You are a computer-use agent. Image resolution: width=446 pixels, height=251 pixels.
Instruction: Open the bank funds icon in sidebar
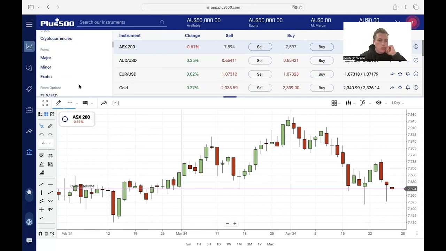(29, 152)
